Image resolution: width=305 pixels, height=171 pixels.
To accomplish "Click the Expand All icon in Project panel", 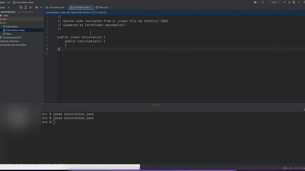I will pos(26,8).
